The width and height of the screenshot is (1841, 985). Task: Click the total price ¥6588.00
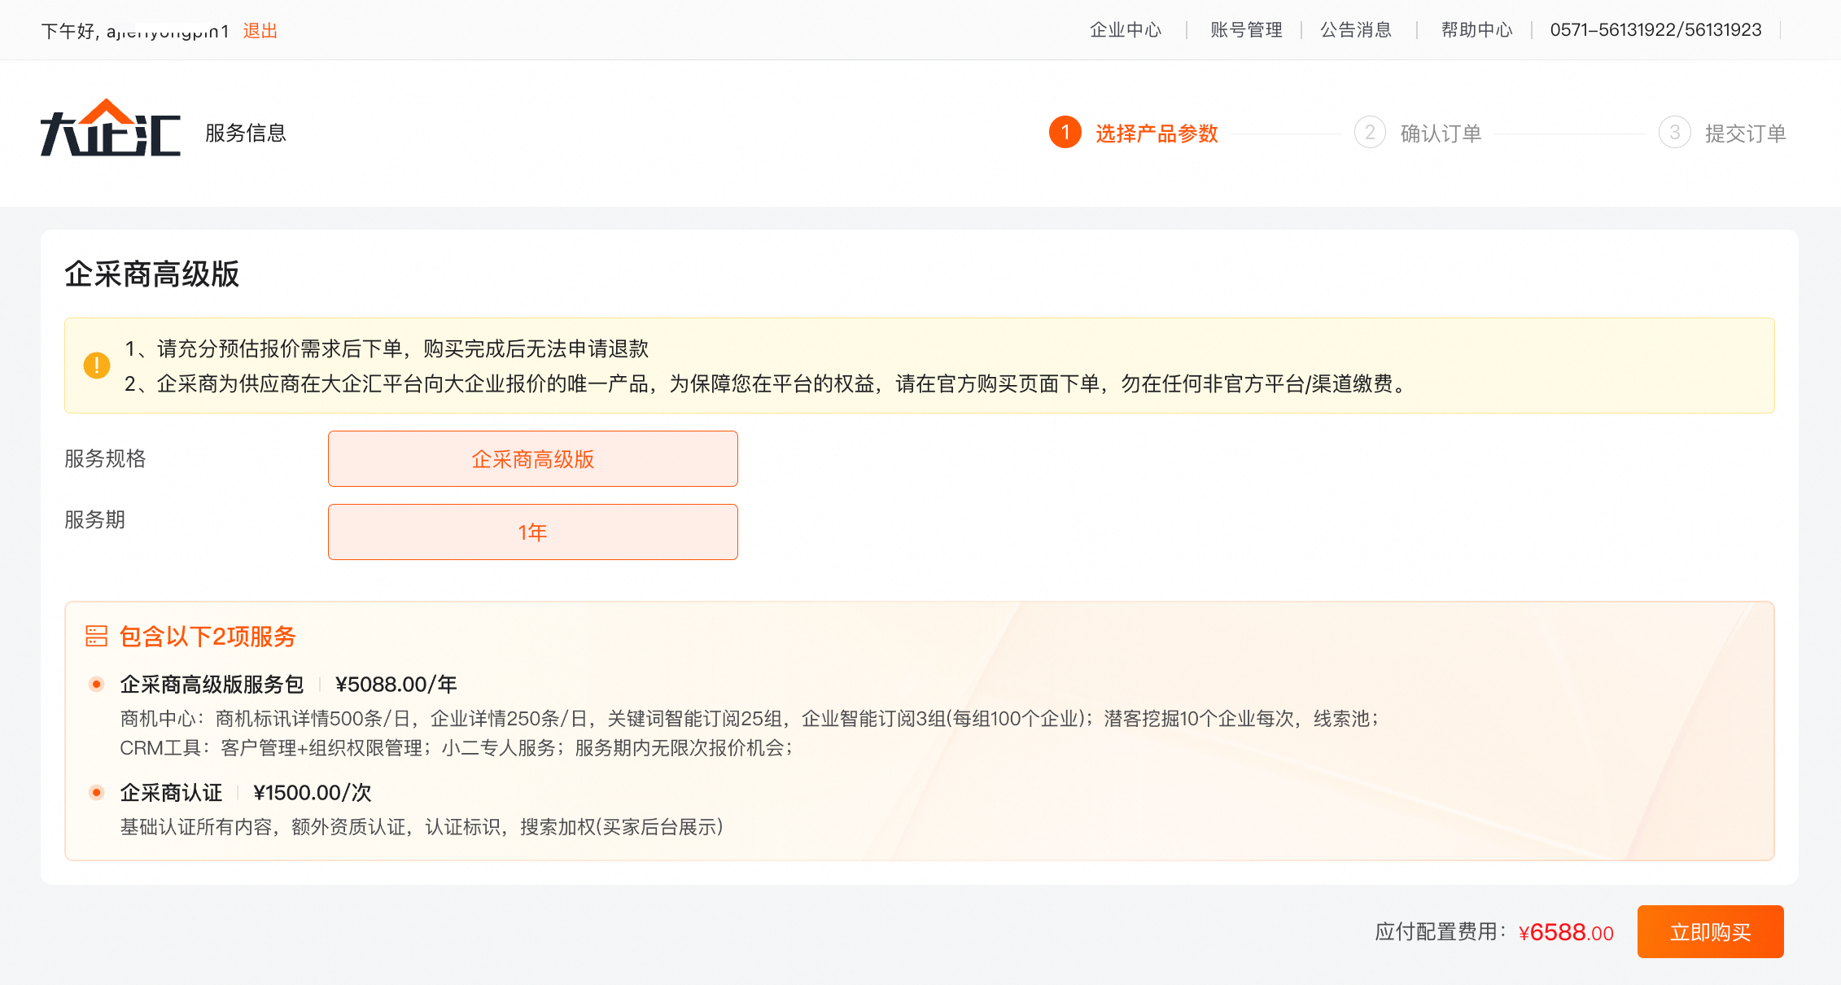click(x=1566, y=932)
